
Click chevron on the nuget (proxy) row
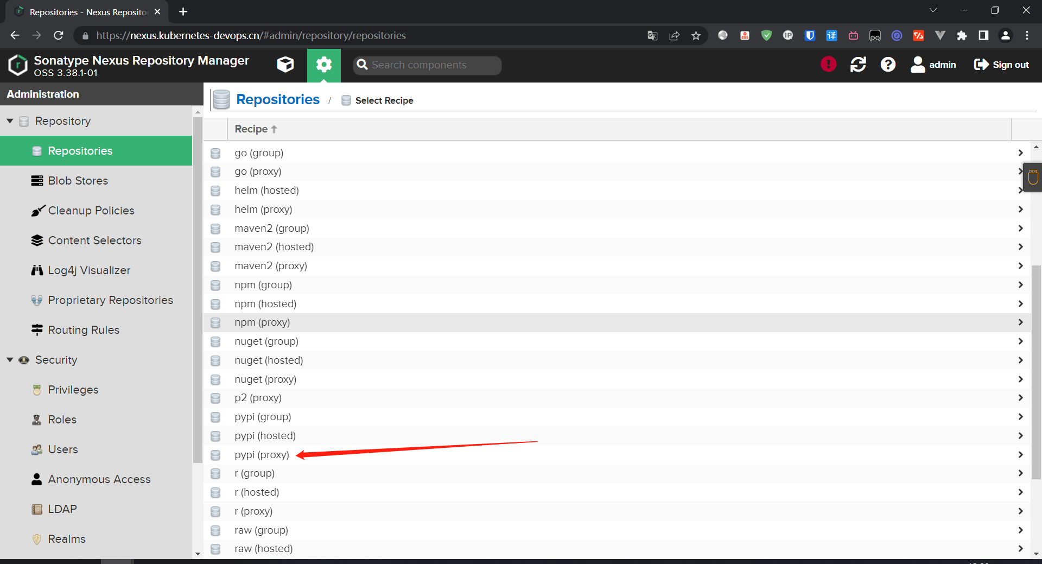coord(1020,379)
